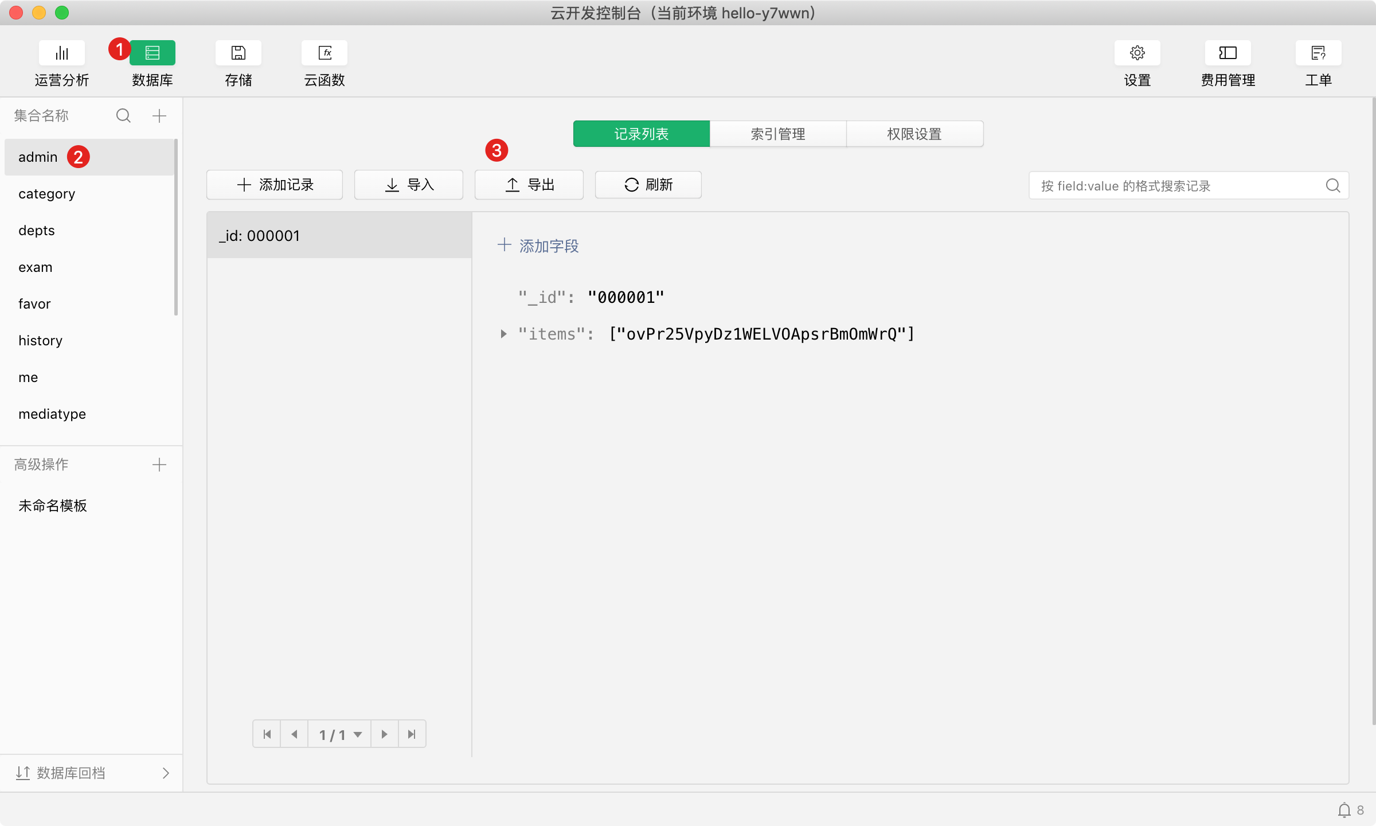Switch to the 索引管理 tab
The width and height of the screenshot is (1376, 826).
click(778, 134)
